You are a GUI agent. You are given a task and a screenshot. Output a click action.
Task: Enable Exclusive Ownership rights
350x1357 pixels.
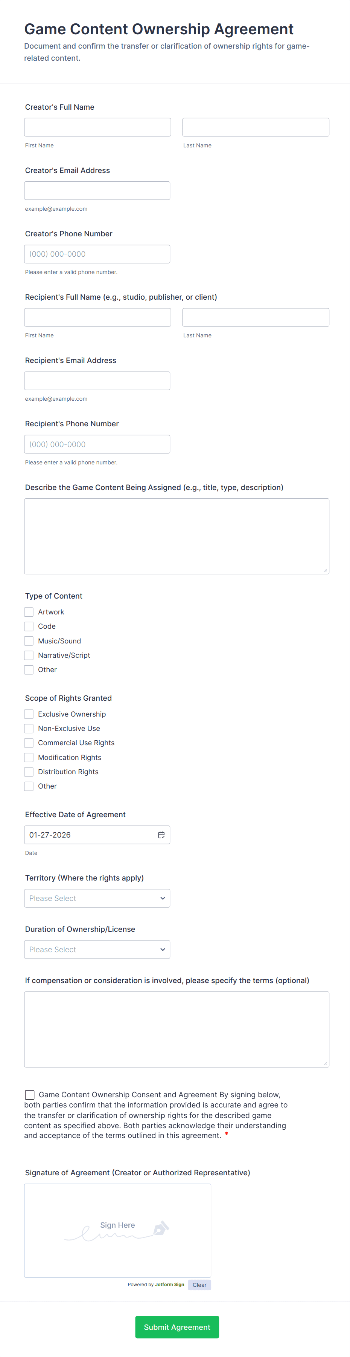[29, 714]
